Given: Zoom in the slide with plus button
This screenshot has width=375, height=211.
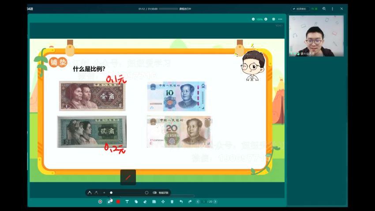Looking at the screenshot, I should click(266, 19).
